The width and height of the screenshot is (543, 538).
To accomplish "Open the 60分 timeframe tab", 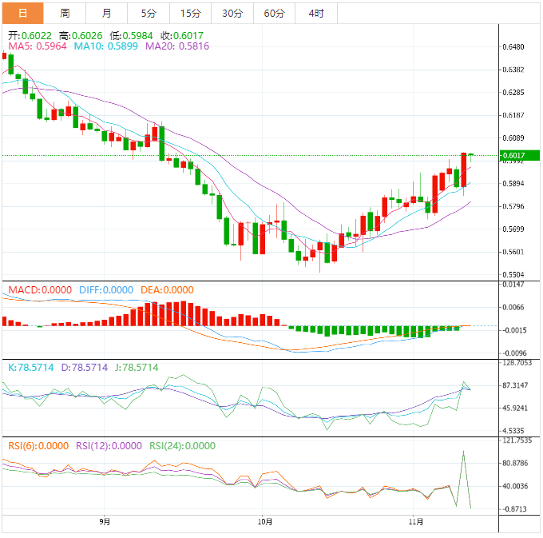I will (274, 14).
